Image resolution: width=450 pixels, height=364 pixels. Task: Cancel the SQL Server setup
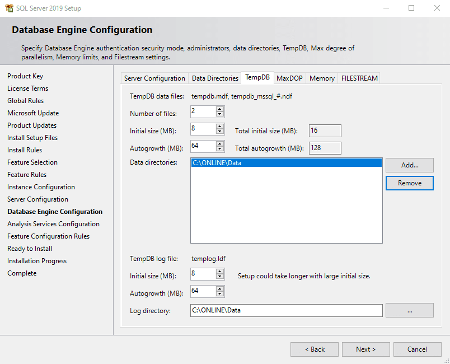[417, 349]
